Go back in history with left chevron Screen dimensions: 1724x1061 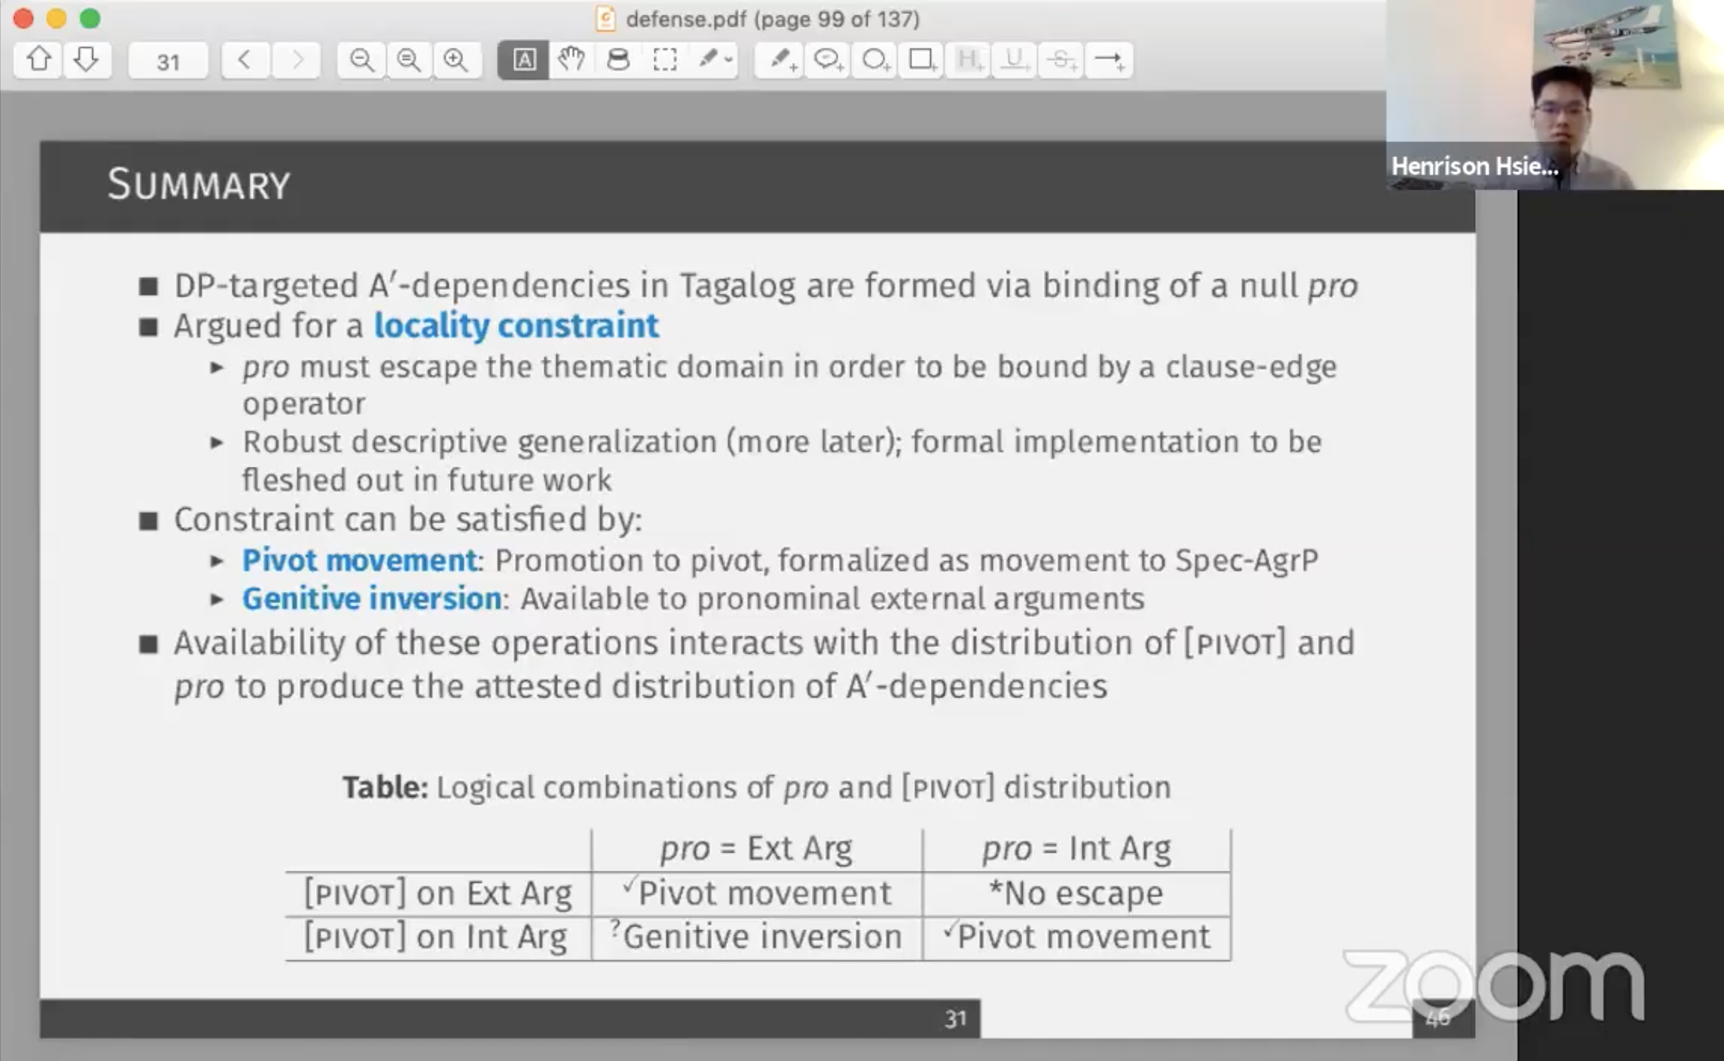245,60
